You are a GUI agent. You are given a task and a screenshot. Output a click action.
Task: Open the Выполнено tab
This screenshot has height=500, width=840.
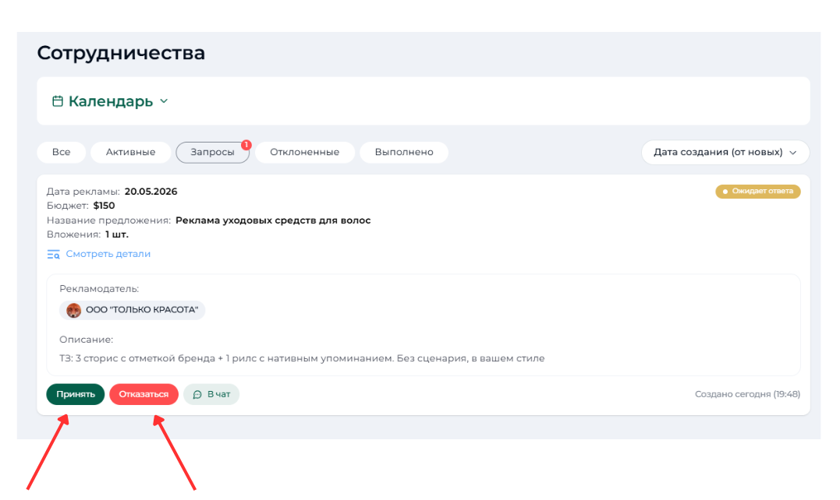pyautogui.click(x=403, y=152)
